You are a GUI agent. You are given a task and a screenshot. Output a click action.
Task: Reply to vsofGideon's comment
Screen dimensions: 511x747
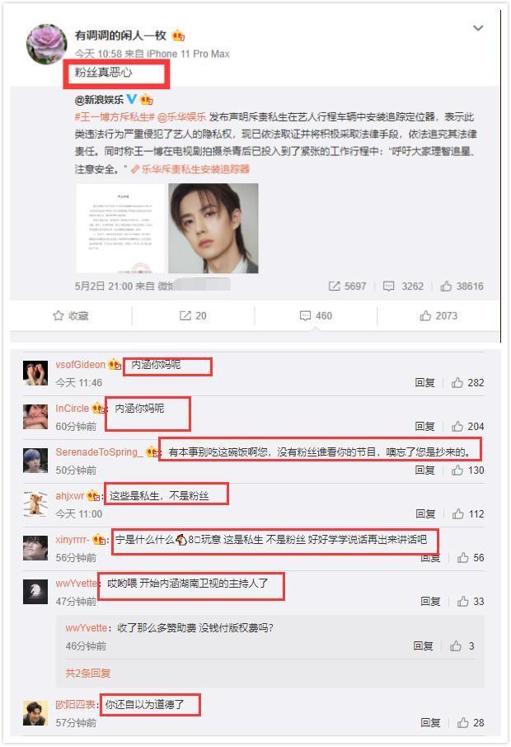425,382
